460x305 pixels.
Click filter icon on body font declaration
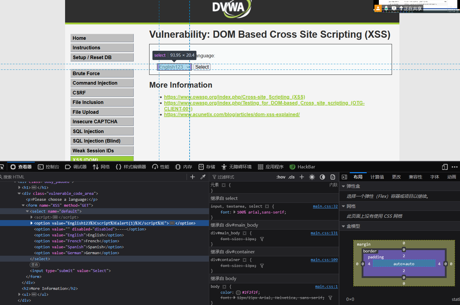[x=330, y=298]
